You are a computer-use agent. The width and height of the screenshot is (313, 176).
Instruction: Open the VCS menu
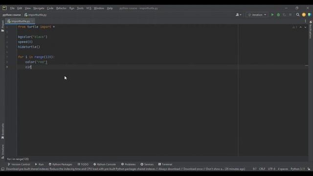(89, 8)
